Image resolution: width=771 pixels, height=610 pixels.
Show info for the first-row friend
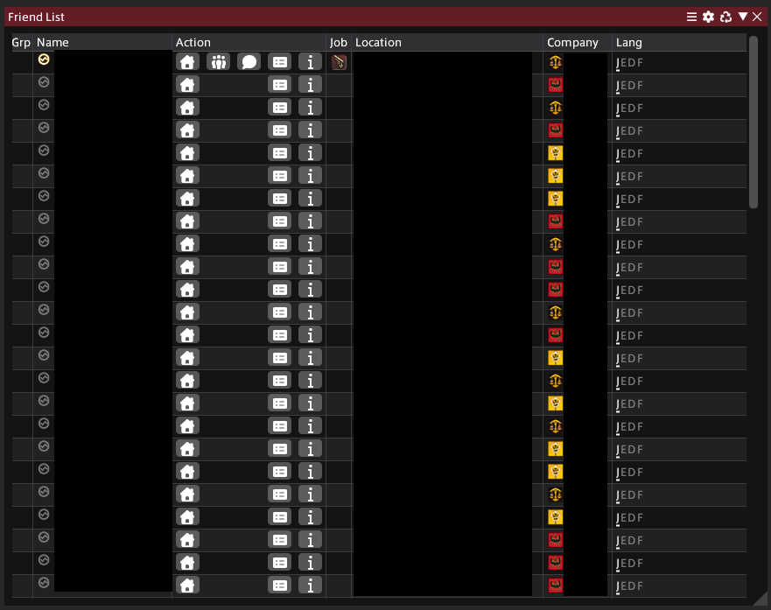click(x=311, y=62)
